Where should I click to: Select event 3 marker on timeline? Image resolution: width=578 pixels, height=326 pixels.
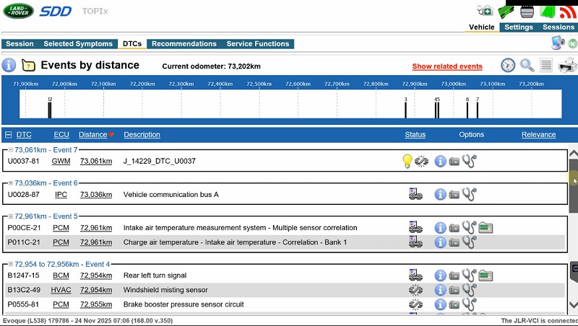click(405, 107)
